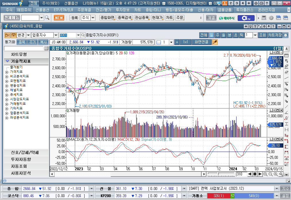Click the horizontal chart scrollbar
Viewport: 291px width, 200px height.
pyautogui.click(x=128, y=174)
